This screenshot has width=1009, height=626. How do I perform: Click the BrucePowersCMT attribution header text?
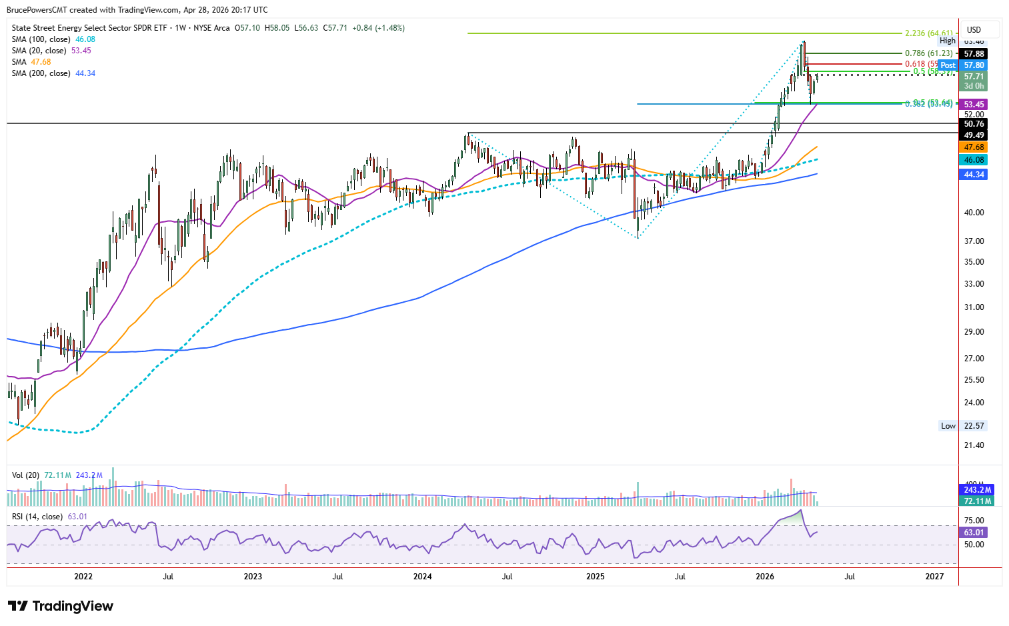point(137,10)
